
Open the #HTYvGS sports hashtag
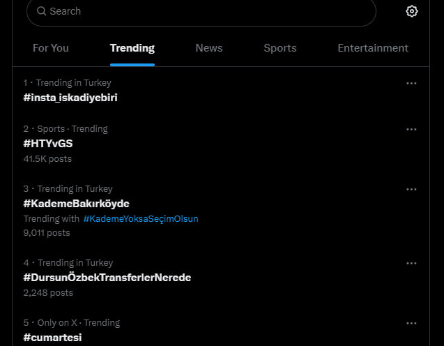coord(48,144)
